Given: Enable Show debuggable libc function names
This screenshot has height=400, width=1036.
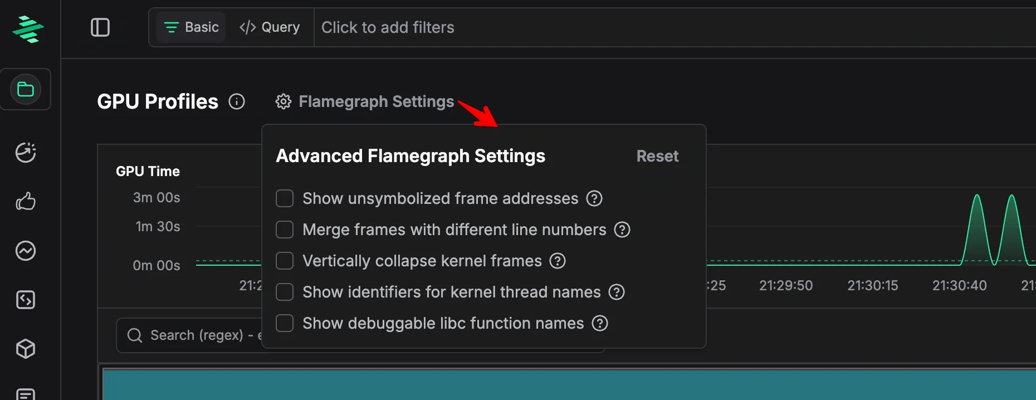Looking at the screenshot, I should pyautogui.click(x=285, y=323).
